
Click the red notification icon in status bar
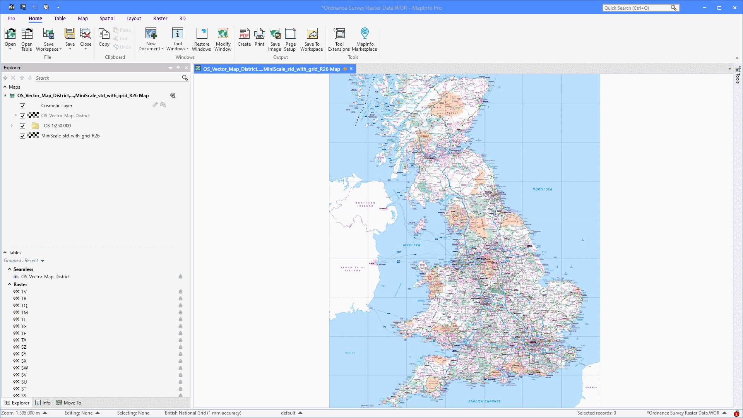736,414
